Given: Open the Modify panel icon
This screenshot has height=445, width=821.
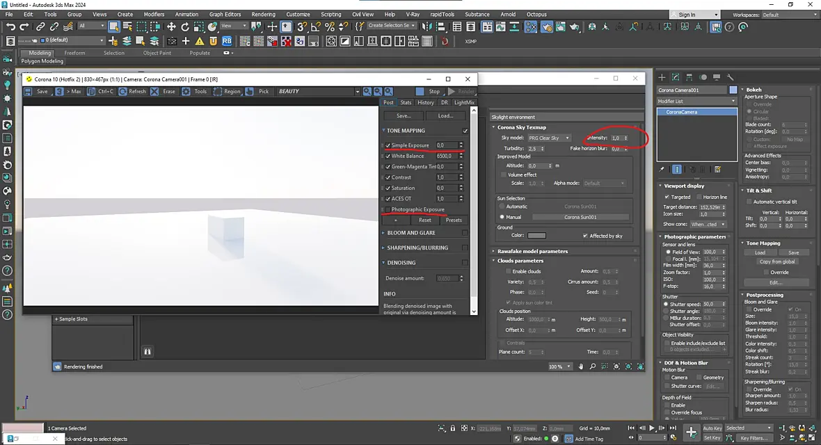Looking at the screenshot, I should 676,77.
